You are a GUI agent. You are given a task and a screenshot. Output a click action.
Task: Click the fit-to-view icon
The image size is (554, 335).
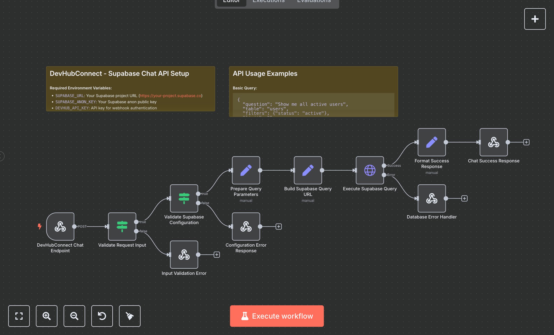click(x=19, y=316)
